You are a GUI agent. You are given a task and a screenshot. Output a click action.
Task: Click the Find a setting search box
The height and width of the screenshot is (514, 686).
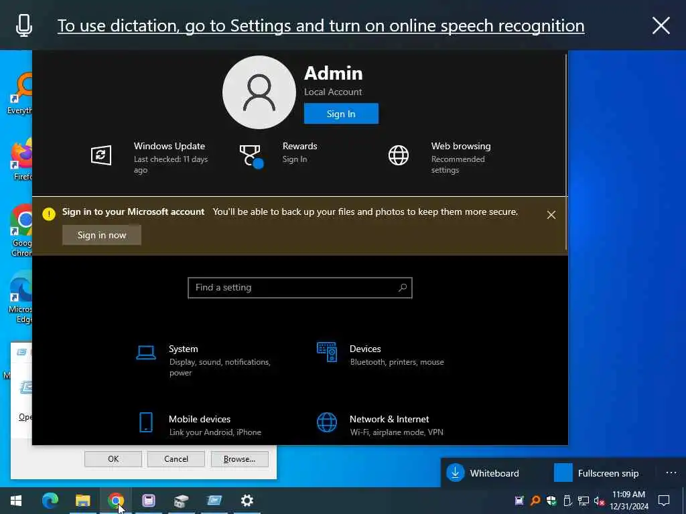coord(299,288)
